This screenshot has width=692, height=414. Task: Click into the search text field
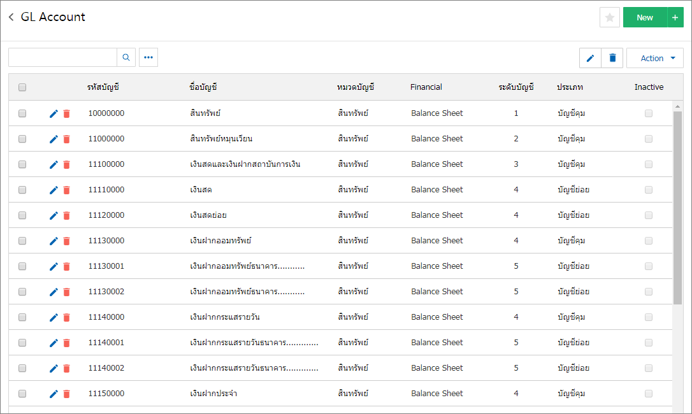[x=62, y=57]
